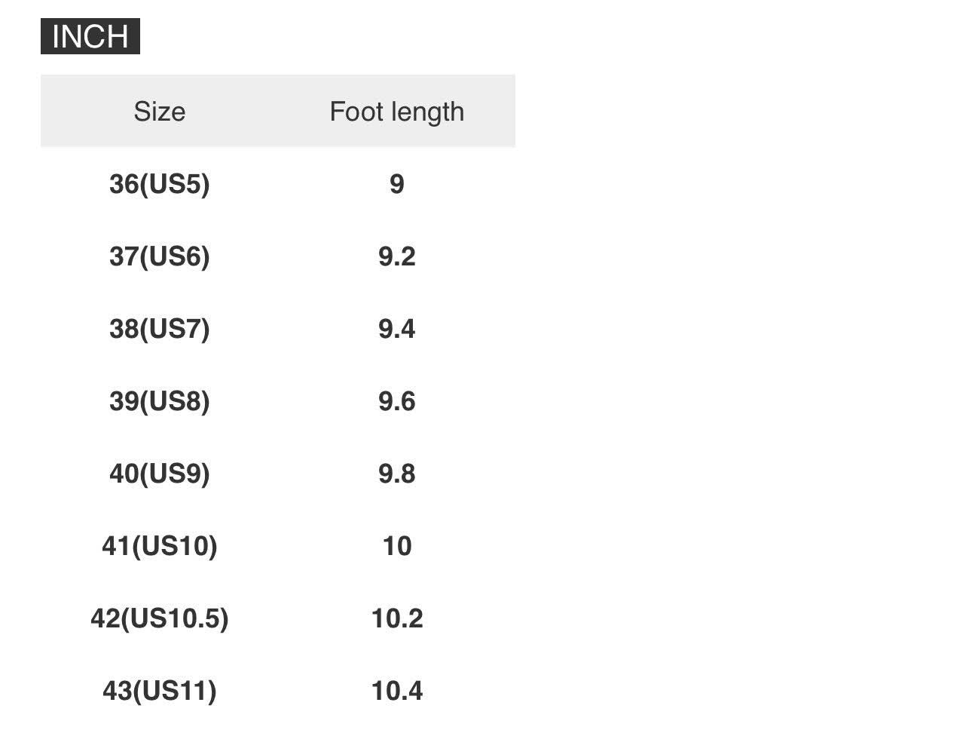Click foot length value 10 for size 41
The width and height of the screenshot is (972, 730).
tap(396, 546)
